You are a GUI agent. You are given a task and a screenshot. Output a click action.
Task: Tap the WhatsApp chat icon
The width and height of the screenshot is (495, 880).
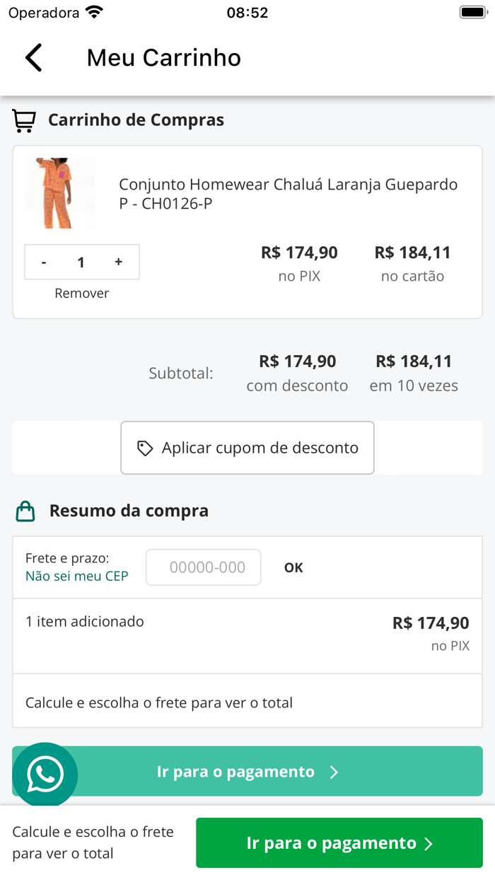[45, 775]
